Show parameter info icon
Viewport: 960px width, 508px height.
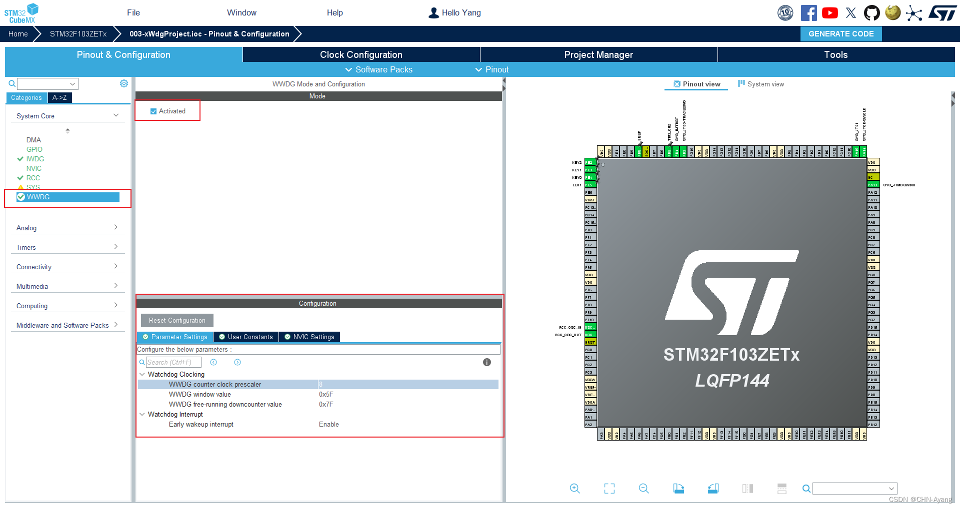487,362
